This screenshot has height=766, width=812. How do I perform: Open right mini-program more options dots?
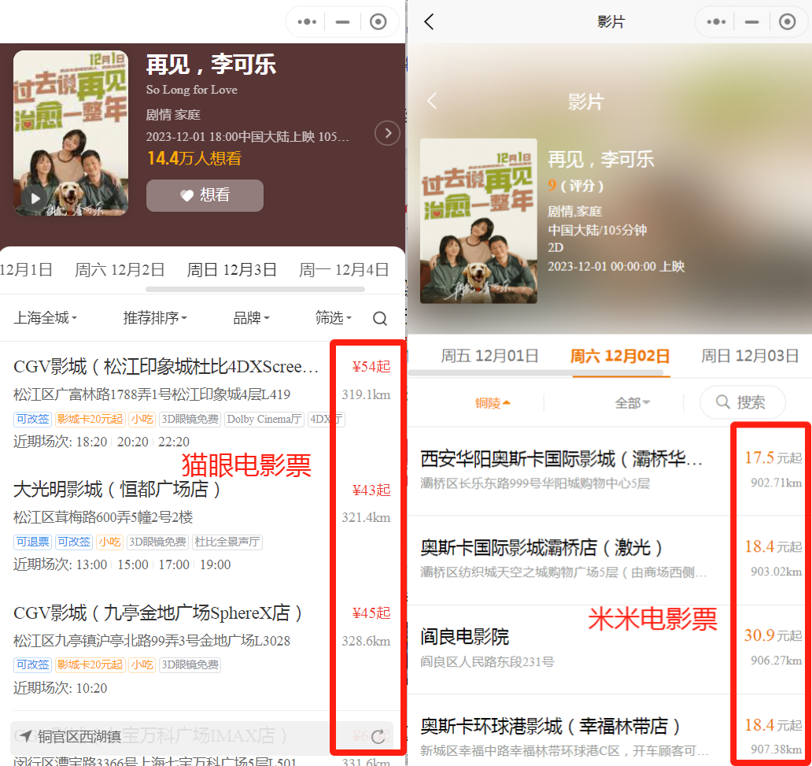[x=716, y=22]
